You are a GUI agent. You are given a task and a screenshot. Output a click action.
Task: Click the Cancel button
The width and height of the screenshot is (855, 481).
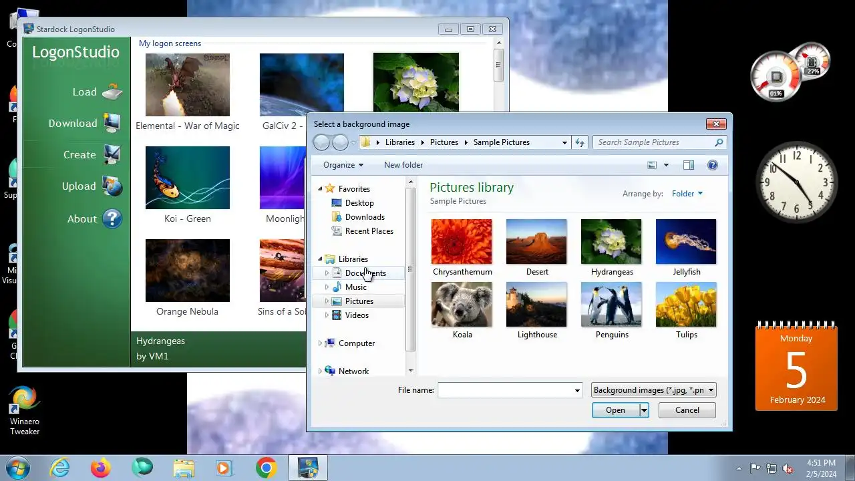pyautogui.click(x=687, y=410)
